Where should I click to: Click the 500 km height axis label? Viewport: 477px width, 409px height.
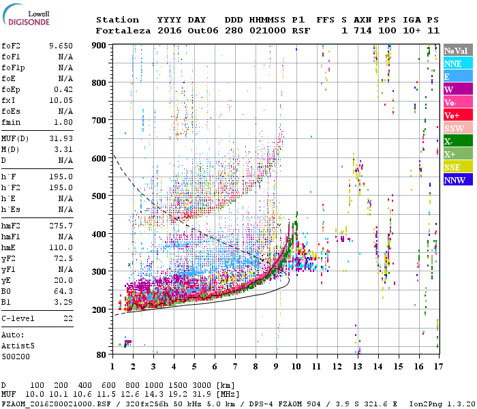click(x=99, y=196)
